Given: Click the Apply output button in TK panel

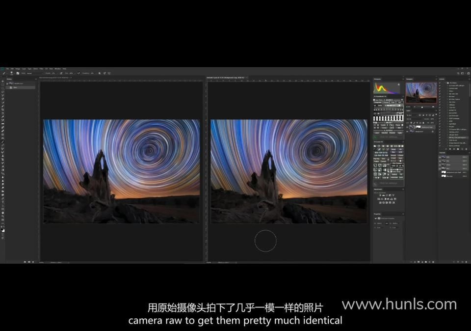Looking at the screenshot, I should 400,133.
